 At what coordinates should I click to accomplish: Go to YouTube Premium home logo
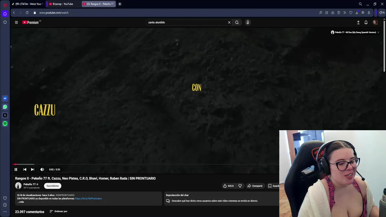[31, 22]
